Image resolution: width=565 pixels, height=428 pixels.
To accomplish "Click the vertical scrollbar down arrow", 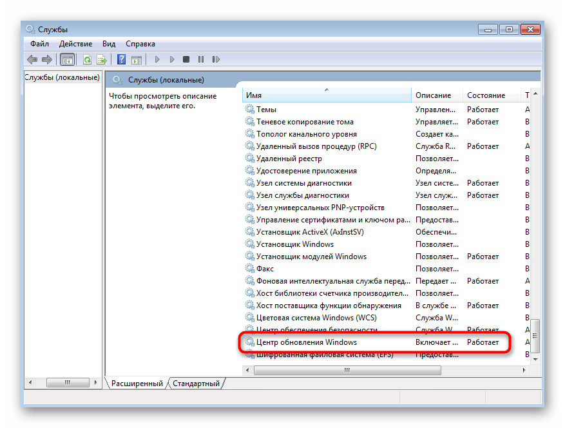I will pos(535,359).
